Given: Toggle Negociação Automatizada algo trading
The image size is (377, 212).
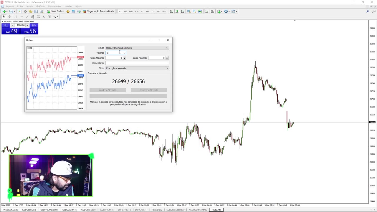Looking at the screenshot, I should coord(98,11).
